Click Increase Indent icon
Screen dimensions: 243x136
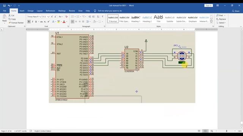coord(93,17)
